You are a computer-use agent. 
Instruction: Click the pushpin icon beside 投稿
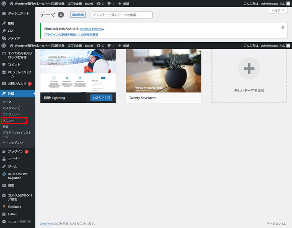(x=4, y=23)
